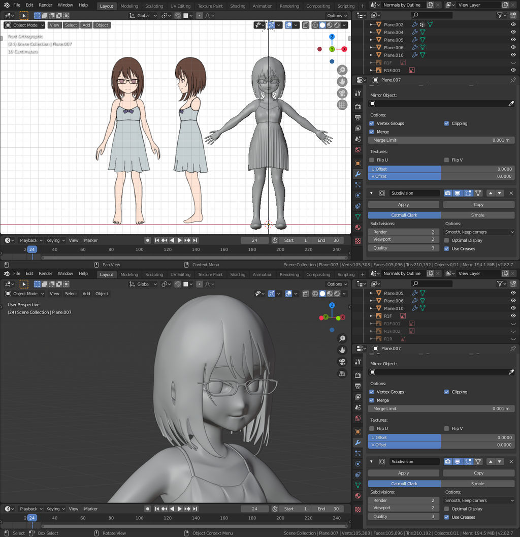The image size is (520, 537).
Task: Collapse the Subdivision modifier in upper panel
Action: (x=371, y=193)
